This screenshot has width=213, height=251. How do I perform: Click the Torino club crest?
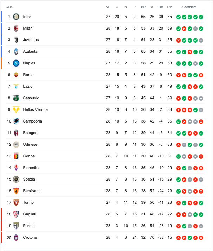16,202
